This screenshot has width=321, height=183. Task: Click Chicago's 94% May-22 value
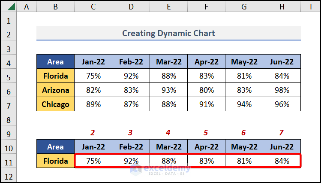pyautogui.click(x=244, y=104)
